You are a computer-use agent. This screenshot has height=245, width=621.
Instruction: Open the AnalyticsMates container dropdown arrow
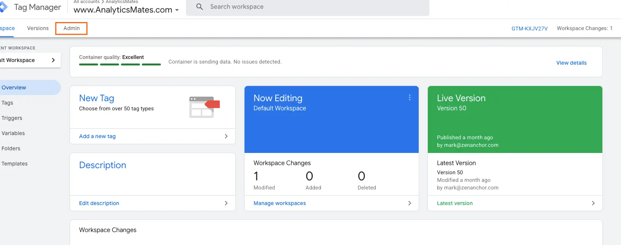pyautogui.click(x=177, y=10)
